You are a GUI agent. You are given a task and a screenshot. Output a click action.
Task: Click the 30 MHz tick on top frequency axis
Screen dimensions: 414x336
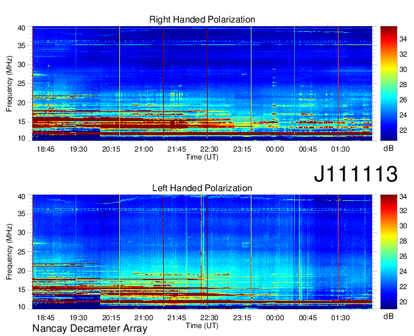pos(22,65)
